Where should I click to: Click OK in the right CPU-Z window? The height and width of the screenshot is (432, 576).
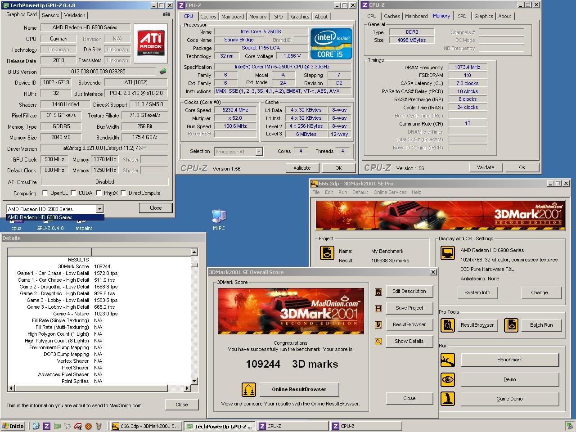click(522, 167)
